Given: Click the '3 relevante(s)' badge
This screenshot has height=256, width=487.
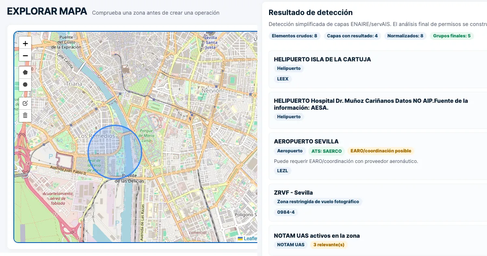Looking at the screenshot, I should [329, 245].
